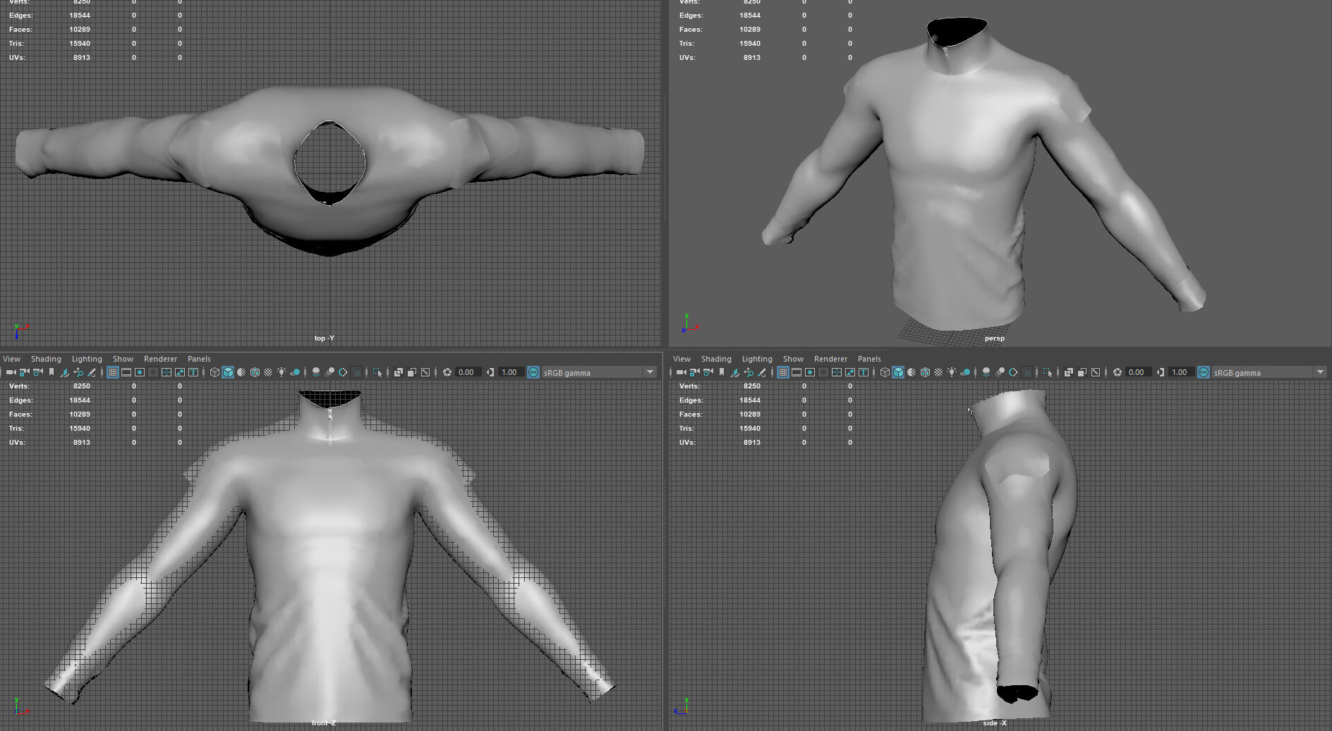Click Exposure reset icon in front view toolbar
This screenshot has width=1332, height=731.
[447, 372]
